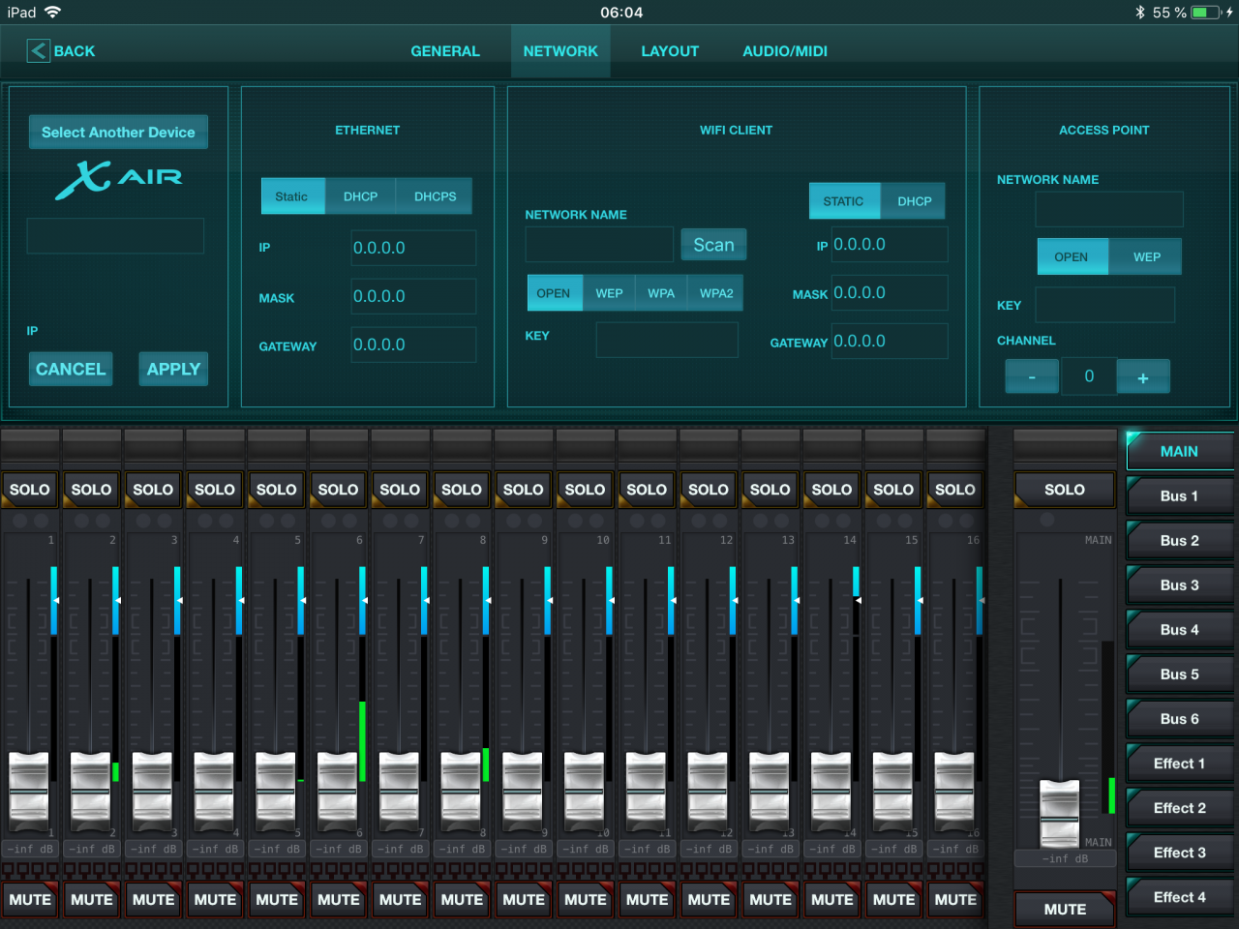This screenshot has width=1239, height=929.
Task: Click the X AIR logo
Action: pyautogui.click(x=119, y=179)
